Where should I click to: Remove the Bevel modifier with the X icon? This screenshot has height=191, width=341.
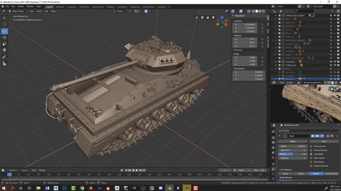[337, 136]
